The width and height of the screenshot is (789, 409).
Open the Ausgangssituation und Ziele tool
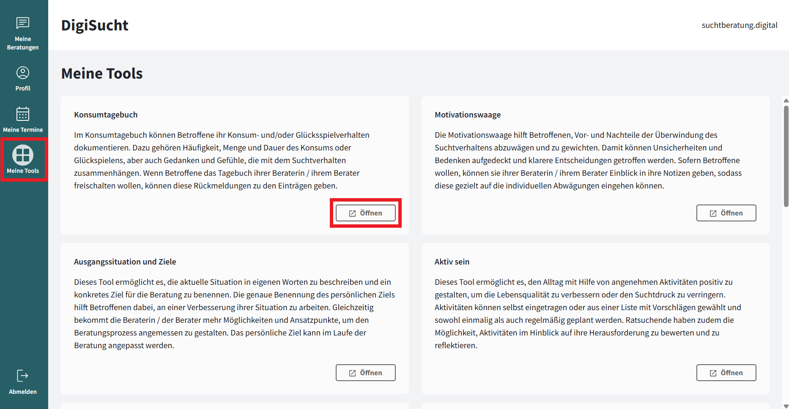[365, 373]
